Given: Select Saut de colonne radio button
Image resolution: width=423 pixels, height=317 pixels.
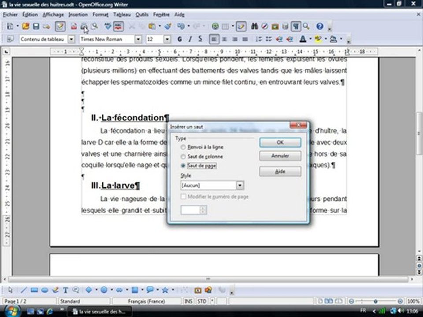Looking at the screenshot, I should point(183,157).
